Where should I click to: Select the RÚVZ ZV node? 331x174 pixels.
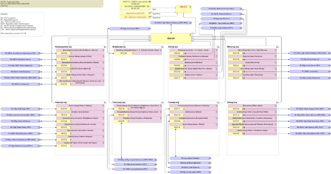click(x=64, y=78)
